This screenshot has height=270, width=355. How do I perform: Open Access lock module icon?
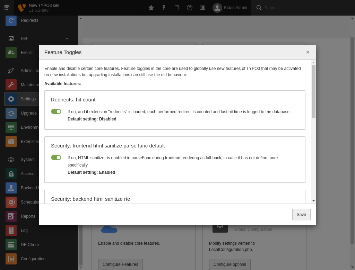[11, 174]
